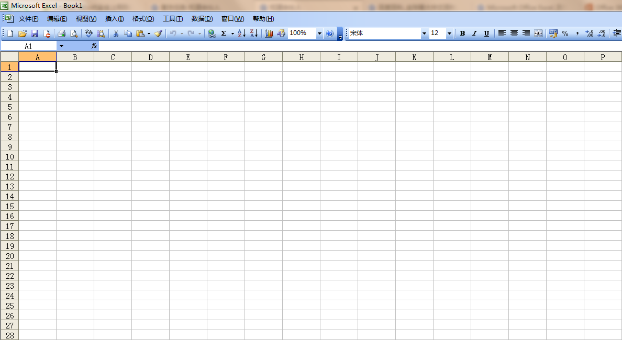Open the 数据(D) menu
Screen dimensions: 622x340
(202, 19)
